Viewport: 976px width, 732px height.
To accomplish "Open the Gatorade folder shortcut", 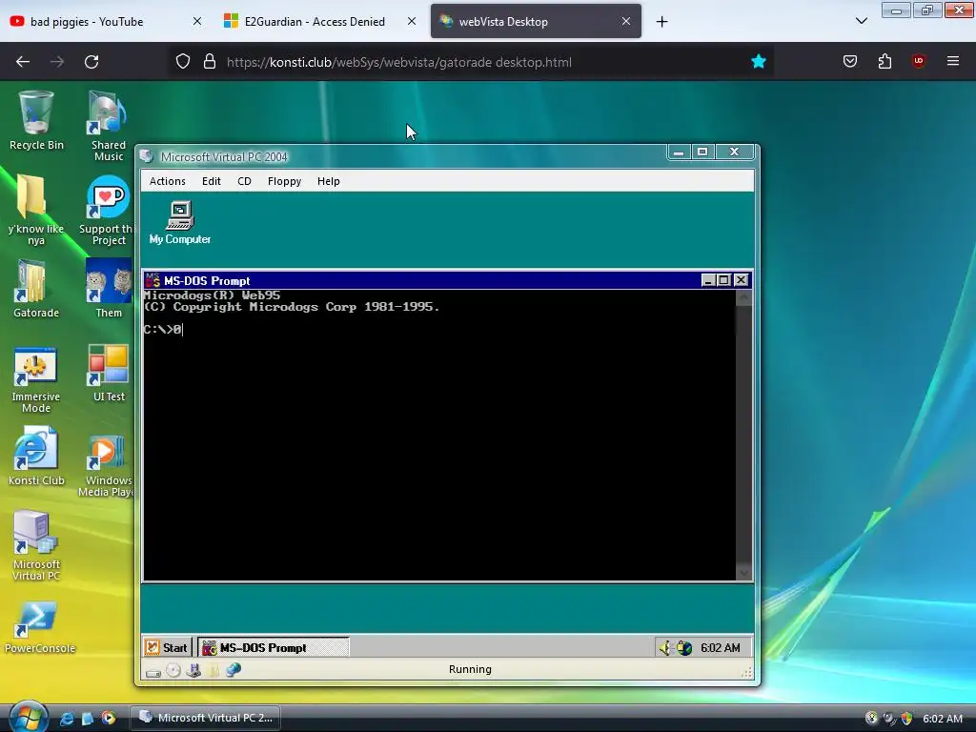I will click(x=35, y=288).
